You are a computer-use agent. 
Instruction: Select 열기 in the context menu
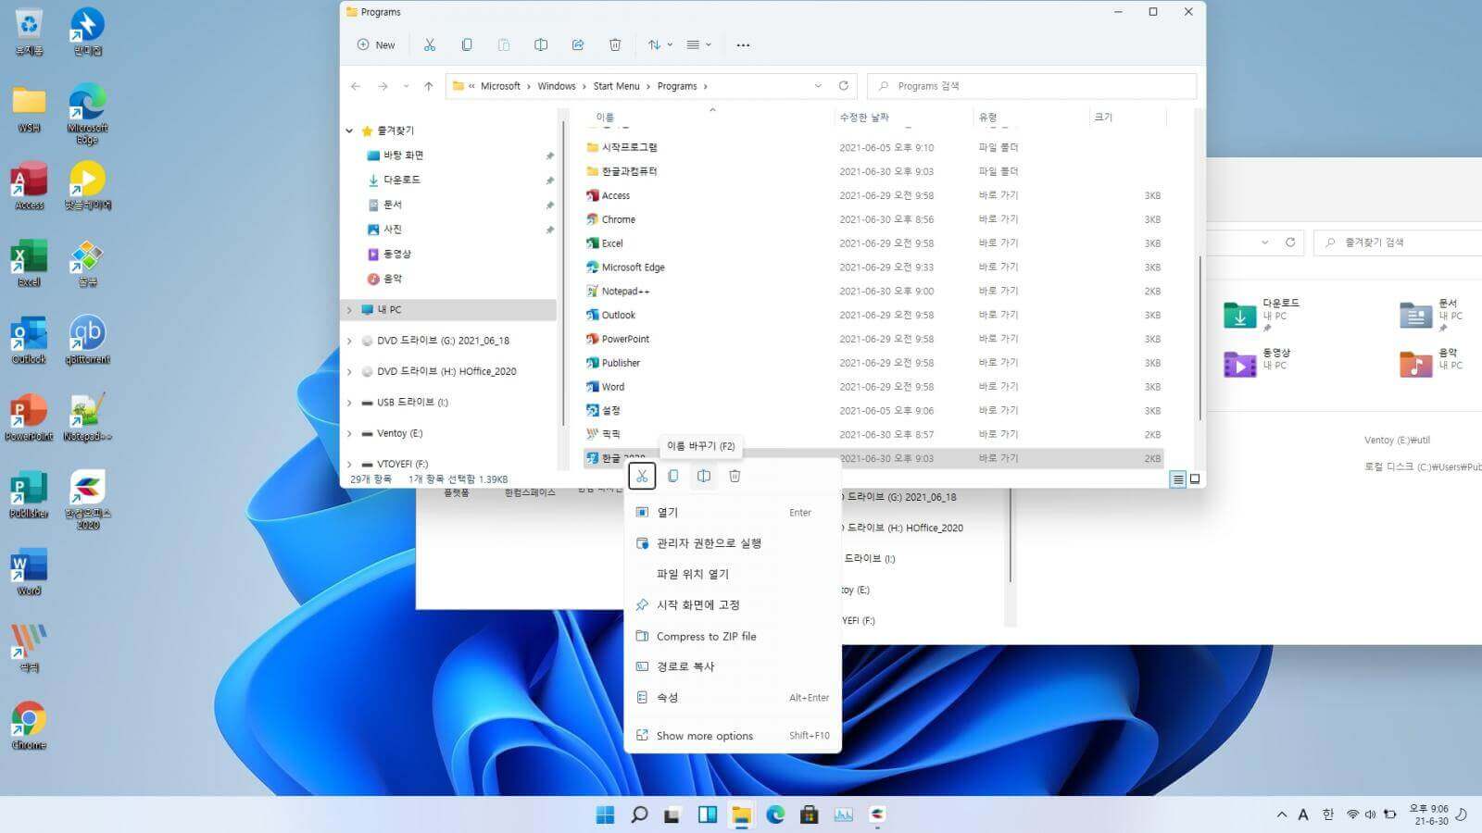click(733, 512)
